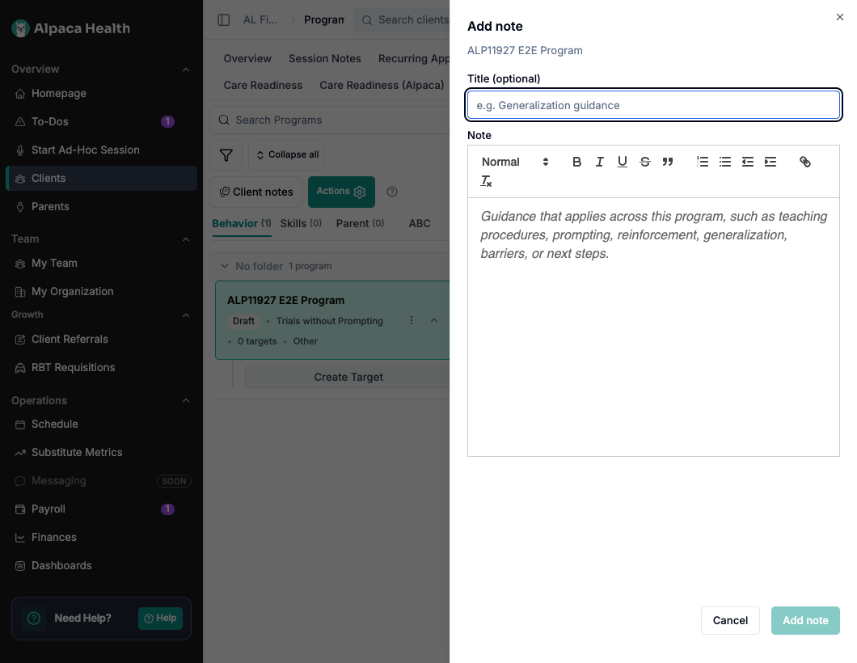The height and width of the screenshot is (663, 857).
Task: Toggle italic formatting in note editor
Action: pos(600,162)
